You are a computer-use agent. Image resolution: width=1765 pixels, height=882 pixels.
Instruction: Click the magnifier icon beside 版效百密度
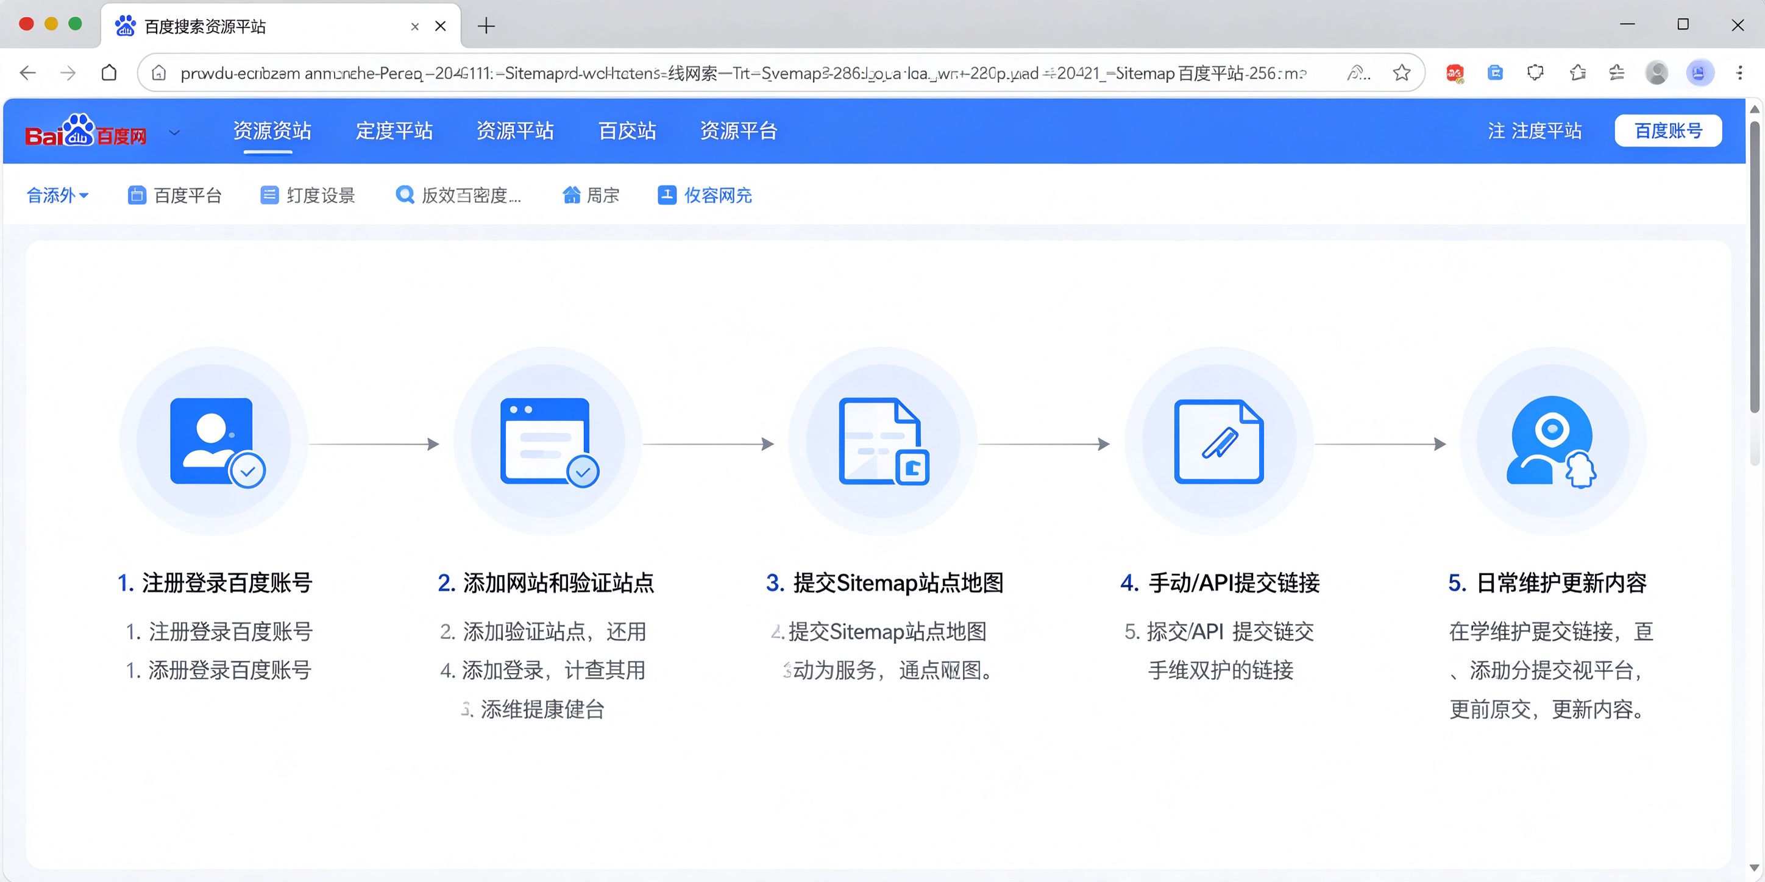pyautogui.click(x=405, y=195)
